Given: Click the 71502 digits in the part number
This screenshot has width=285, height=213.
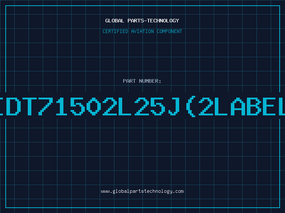Looking at the screenshot, I should pos(78,106).
